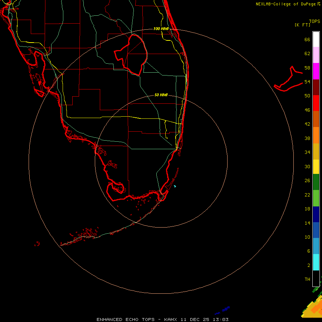Click the legend value "50"

(x=307, y=96)
